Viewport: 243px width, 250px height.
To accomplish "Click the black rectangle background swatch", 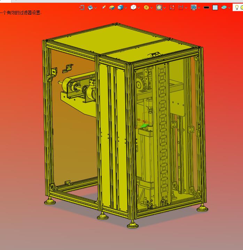I will click(206, 7).
